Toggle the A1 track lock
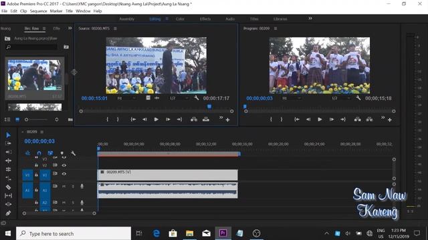 click(x=36, y=190)
